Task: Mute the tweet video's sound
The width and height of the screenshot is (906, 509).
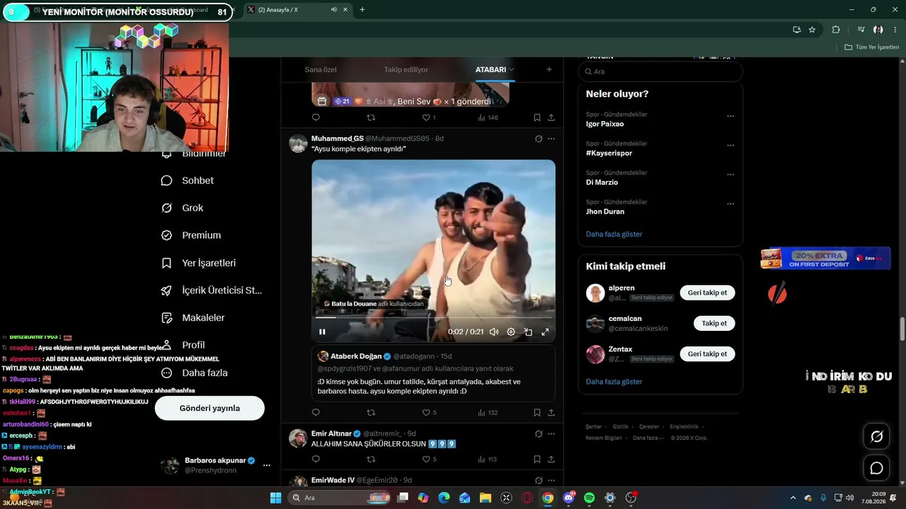Action: click(x=494, y=332)
